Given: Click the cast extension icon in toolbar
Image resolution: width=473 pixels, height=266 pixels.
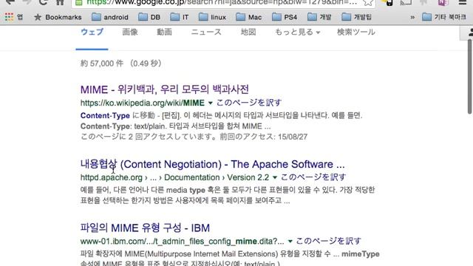Looking at the screenshot, I should (406, 2).
